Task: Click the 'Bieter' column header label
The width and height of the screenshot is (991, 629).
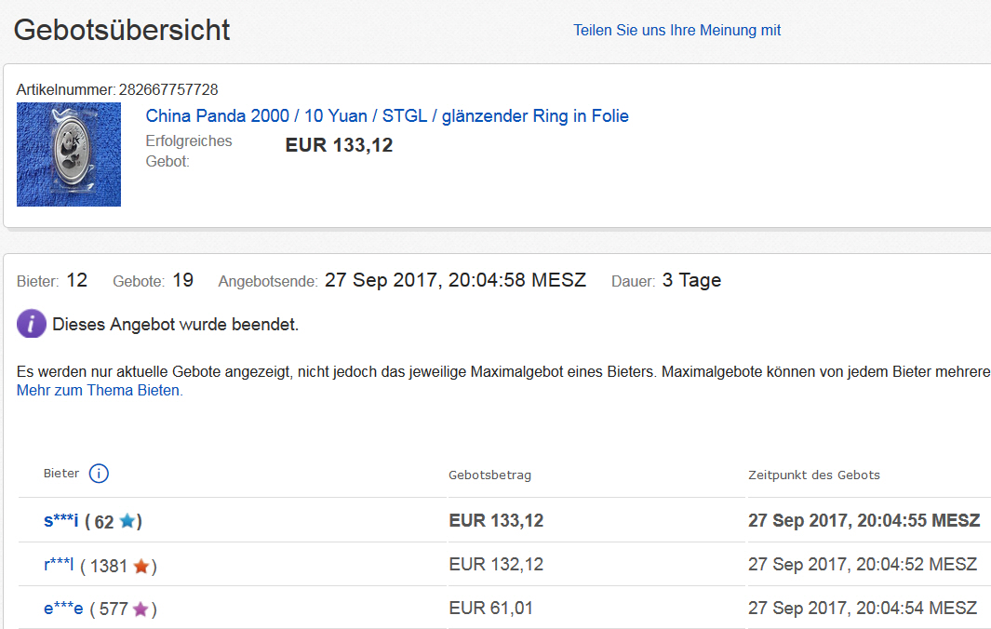Action: click(x=61, y=474)
